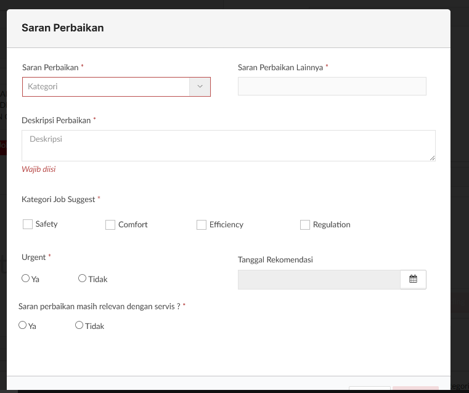Select Tidak for saran masih relevan question
The image size is (469, 393).
click(x=79, y=325)
